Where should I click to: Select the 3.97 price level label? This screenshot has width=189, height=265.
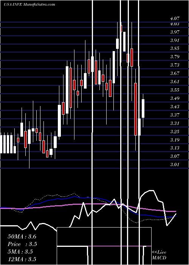pos(175,32)
